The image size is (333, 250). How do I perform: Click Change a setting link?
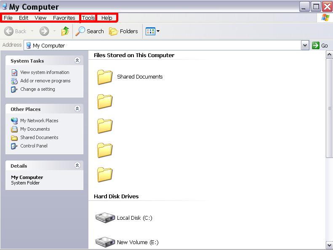[37, 89]
